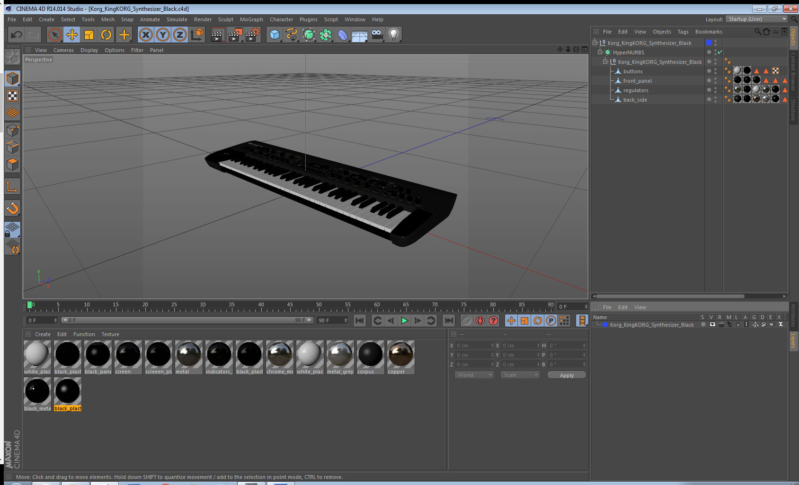This screenshot has height=485, width=799.
Task: Add a Light object
Action: (x=394, y=35)
